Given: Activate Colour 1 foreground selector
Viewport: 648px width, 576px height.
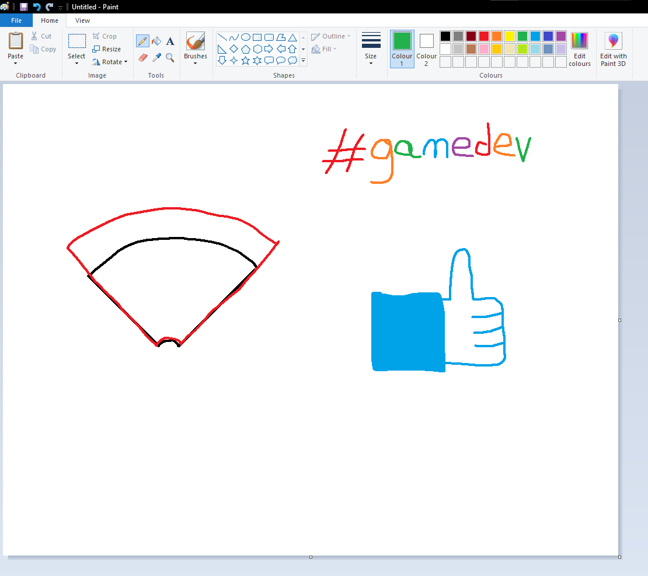Looking at the screenshot, I should click(402, 49).
